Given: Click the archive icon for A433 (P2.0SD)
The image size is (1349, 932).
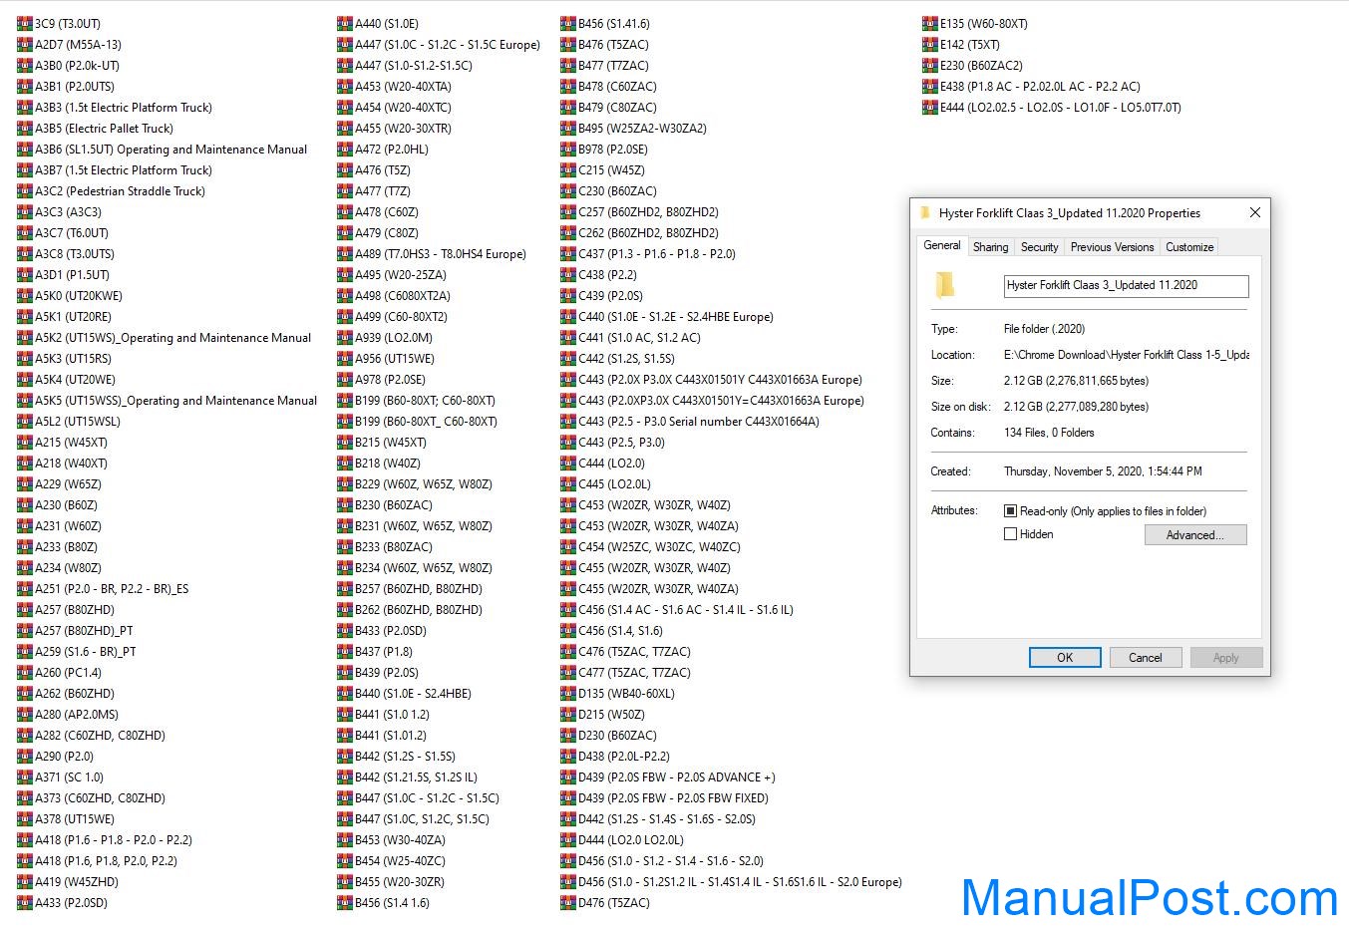Looking at the screenshot, I should (x=25, y=902).
